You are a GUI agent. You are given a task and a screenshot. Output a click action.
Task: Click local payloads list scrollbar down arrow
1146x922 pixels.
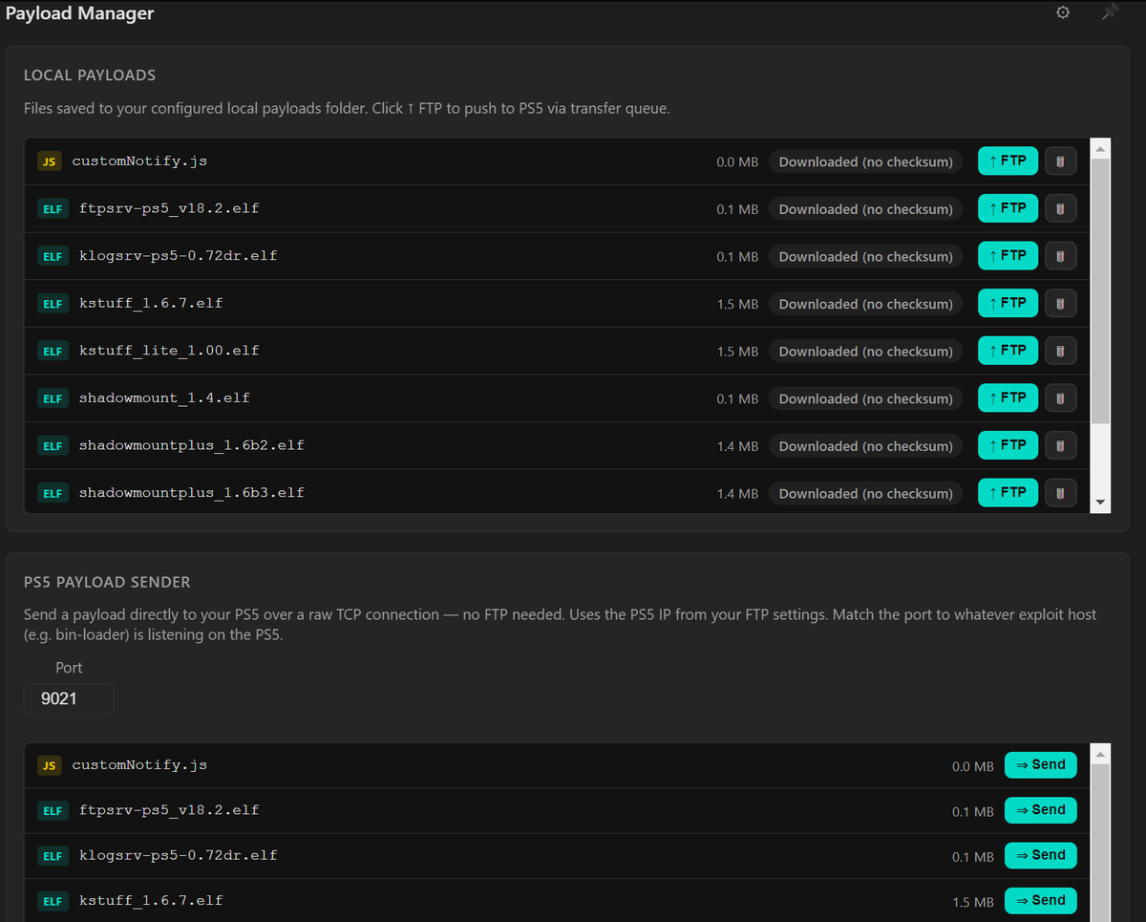click(1100, 503)
